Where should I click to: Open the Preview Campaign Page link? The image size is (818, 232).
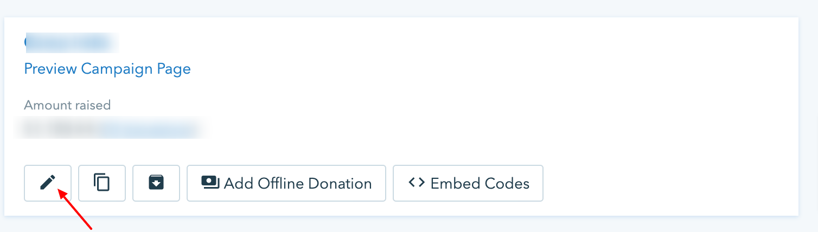click(107, 69)
